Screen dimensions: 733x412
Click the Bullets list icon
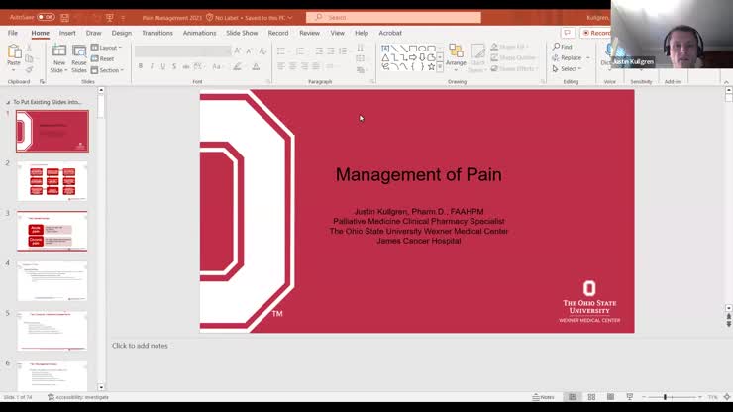[281, 51]
